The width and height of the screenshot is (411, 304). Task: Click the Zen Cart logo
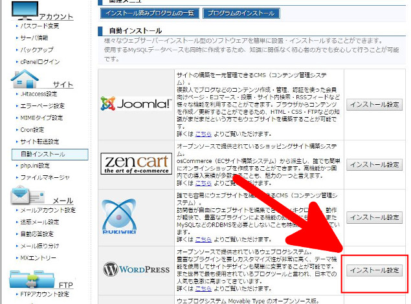pos(137,164)
